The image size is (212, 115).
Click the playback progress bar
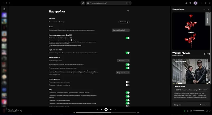coord(106,113)
